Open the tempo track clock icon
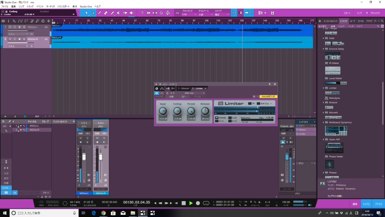Image resolution: width=385 pixels, height=217 pixels. pyautogui.click(x=43, y=21)
